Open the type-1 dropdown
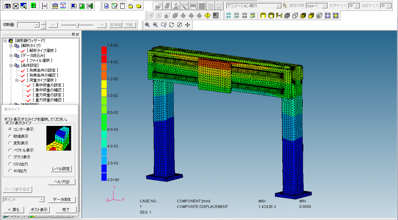This screenshot has width=398, height=220. click(x=325, y=6)
